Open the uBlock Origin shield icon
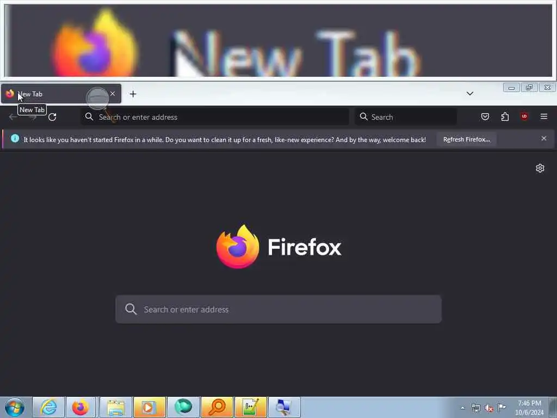This screenshot has height=418, width=557. [524, 116]
